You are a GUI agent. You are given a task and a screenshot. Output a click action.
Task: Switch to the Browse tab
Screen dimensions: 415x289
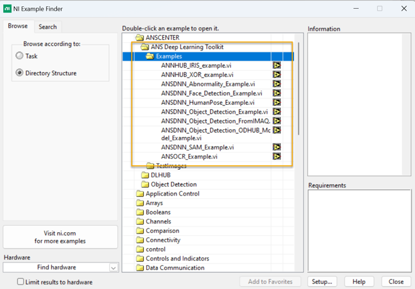[18, 27]
